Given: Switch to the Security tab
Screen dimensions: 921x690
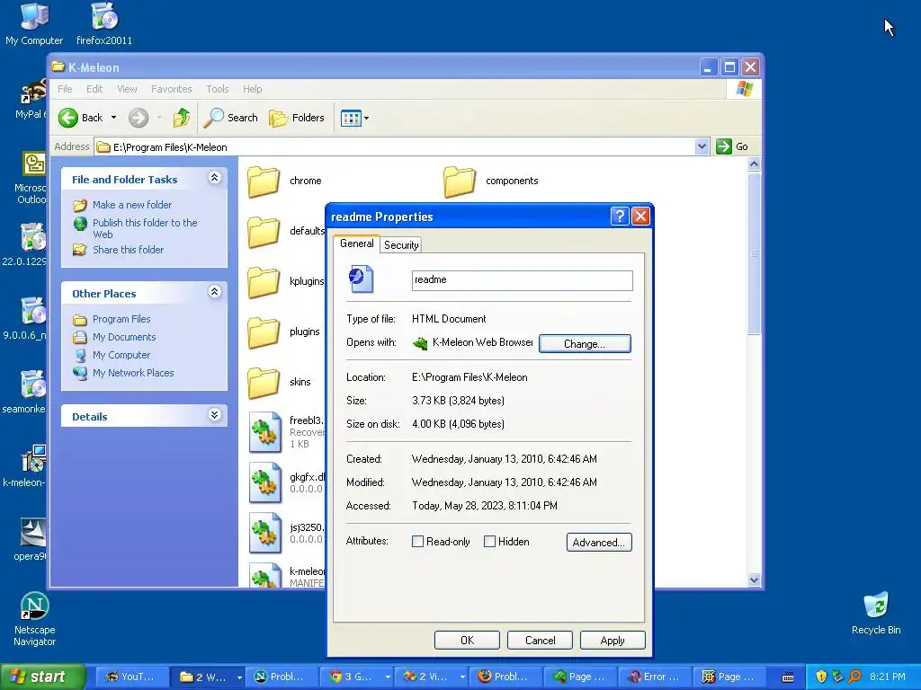Looking at the screenshot, I should pos(401,245).
